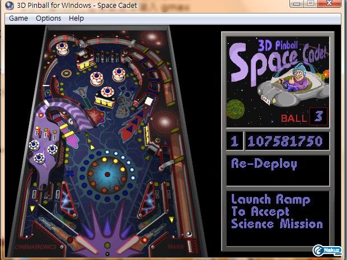Close the 3D Pinball window
Image resolution: width=347 pixels, height=260 pixels.
click(329, 3)
